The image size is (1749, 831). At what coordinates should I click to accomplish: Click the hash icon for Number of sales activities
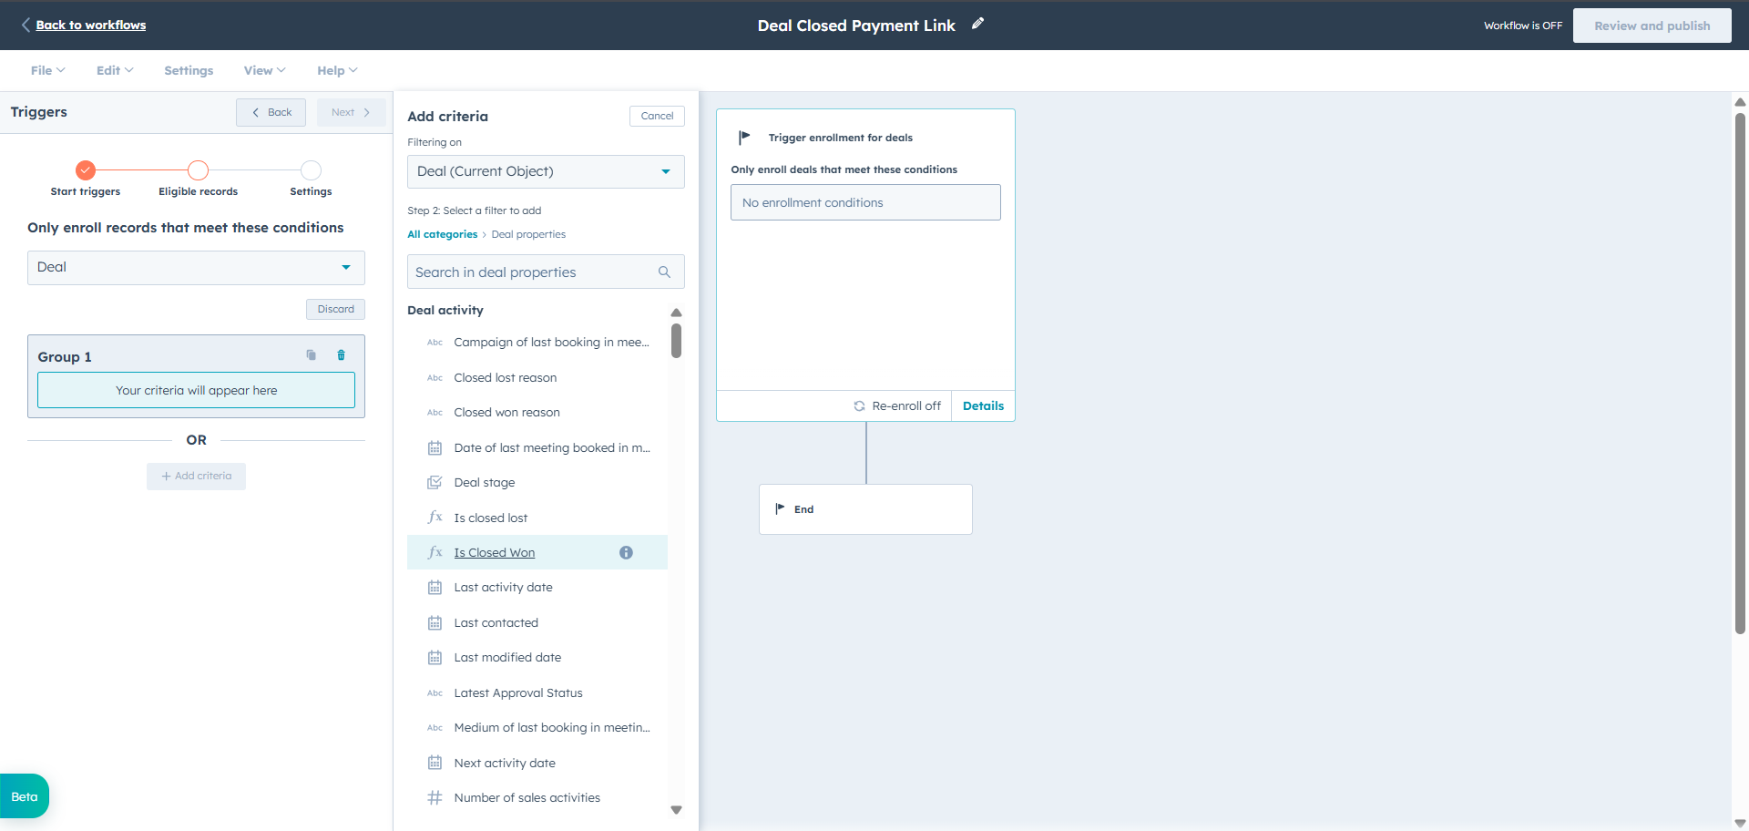coord(435,798)
